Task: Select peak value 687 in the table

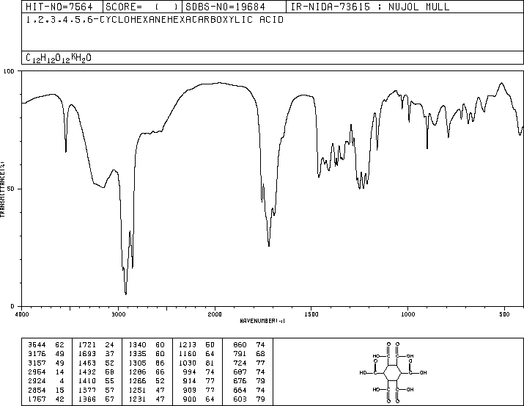Action: pos(240,371)
